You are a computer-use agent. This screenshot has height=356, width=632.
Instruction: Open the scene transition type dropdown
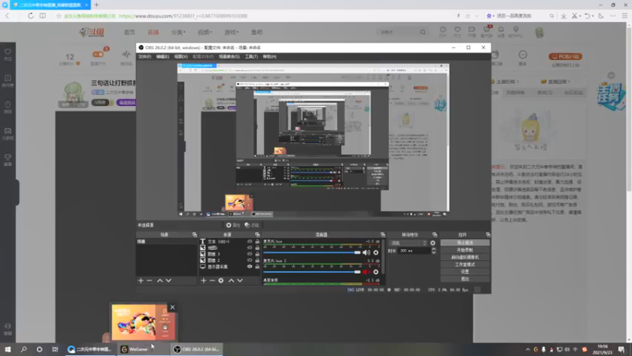coord(408,243)
